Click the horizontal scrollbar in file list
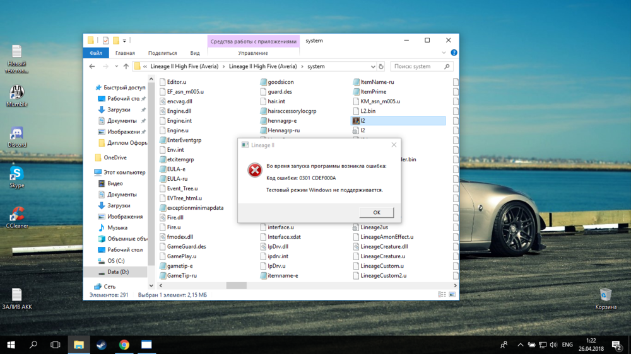Screen dimensions: 631x354 pyautogui.click(x=236, y=285)
